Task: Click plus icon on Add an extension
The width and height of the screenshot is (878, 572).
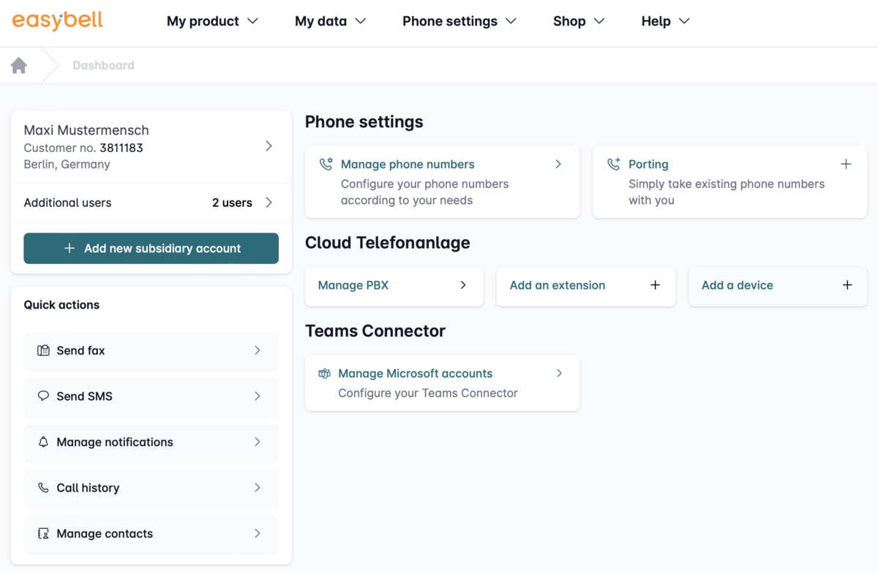Action: [x=655, y=285]
